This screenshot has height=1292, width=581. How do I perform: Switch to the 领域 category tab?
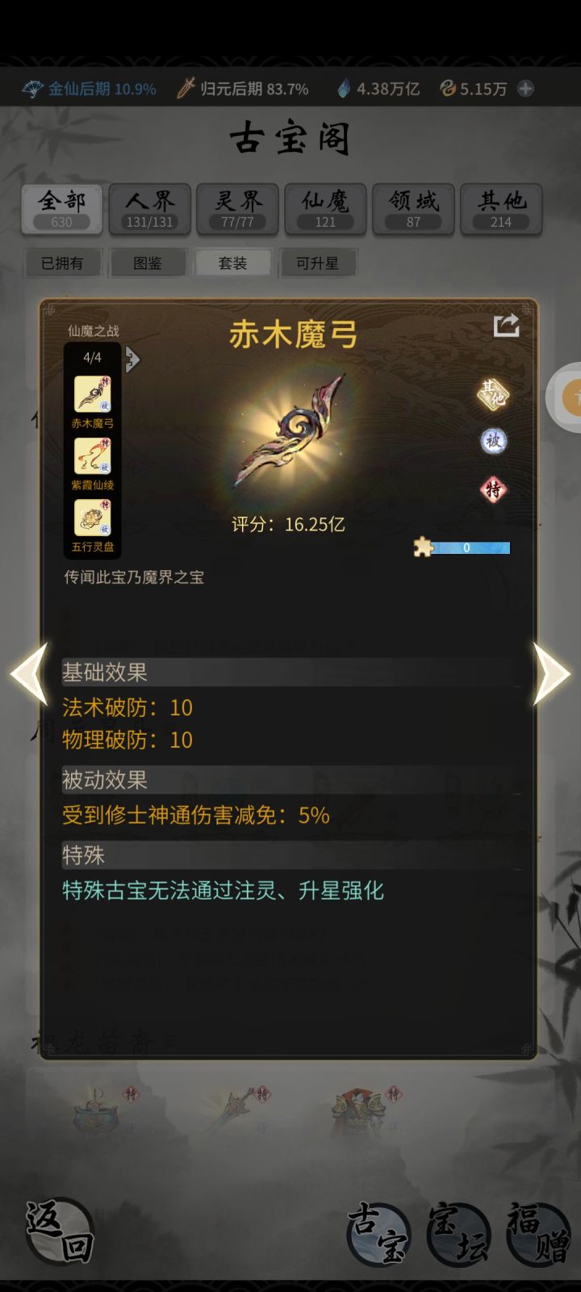click(413, 209)
